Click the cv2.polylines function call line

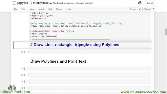pyautogui.click(x=65, y=26)
